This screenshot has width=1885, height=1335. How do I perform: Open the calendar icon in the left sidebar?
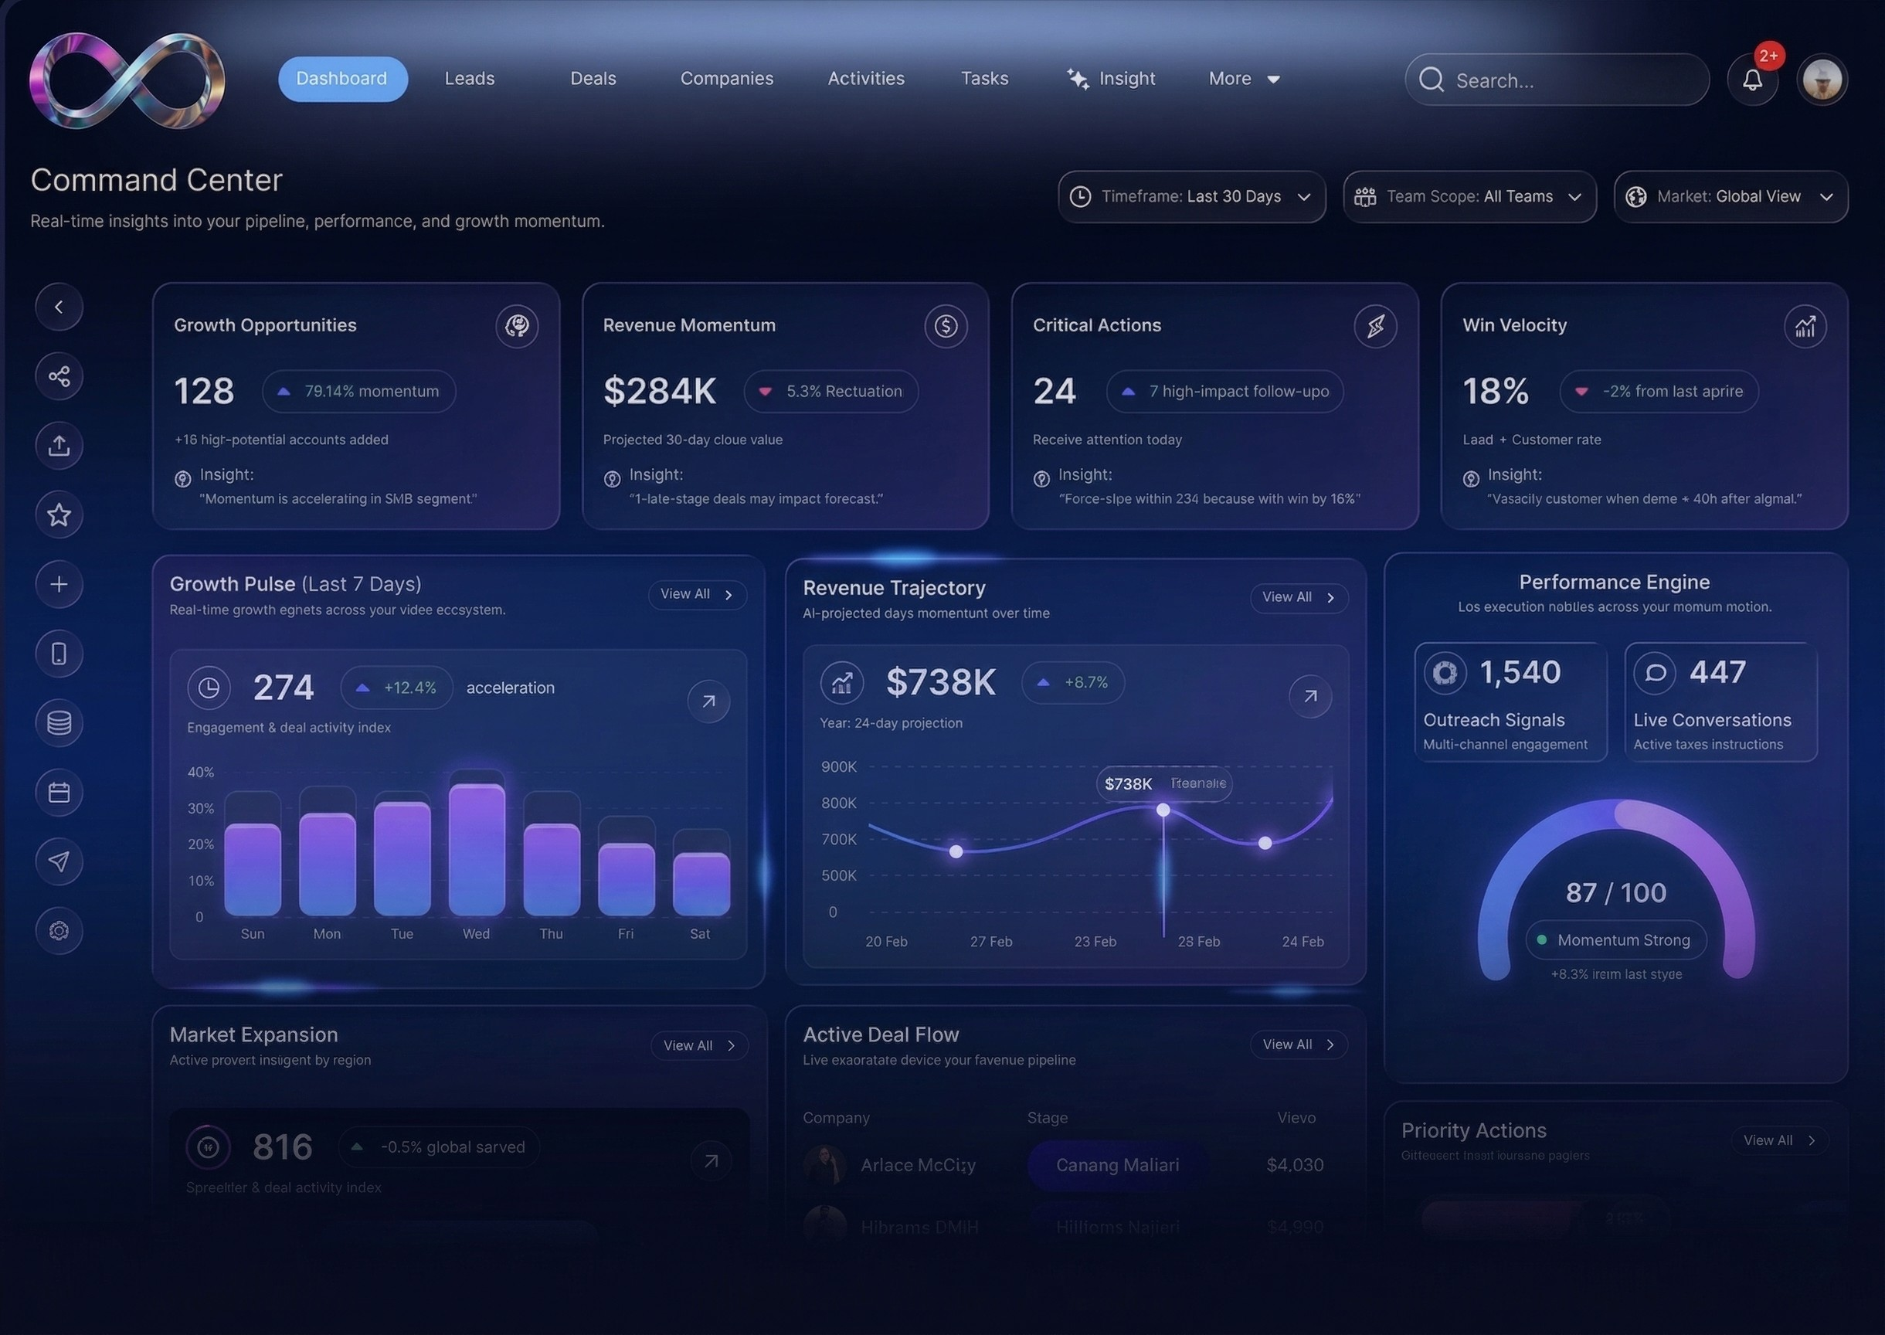[x=59, y=792]
